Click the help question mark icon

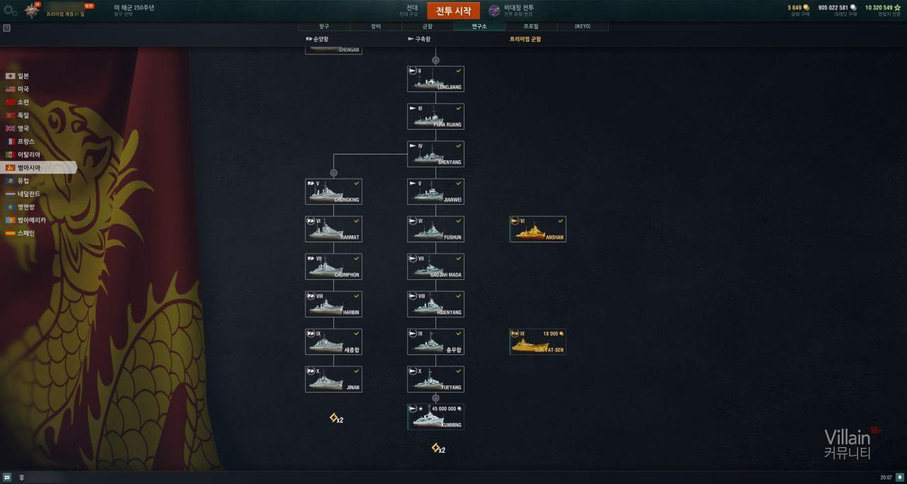click(x=7, y=28)
